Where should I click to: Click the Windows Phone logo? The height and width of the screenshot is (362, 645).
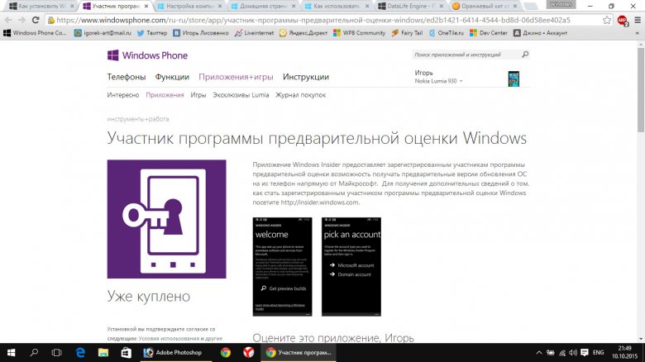click(x=147, y=55)
